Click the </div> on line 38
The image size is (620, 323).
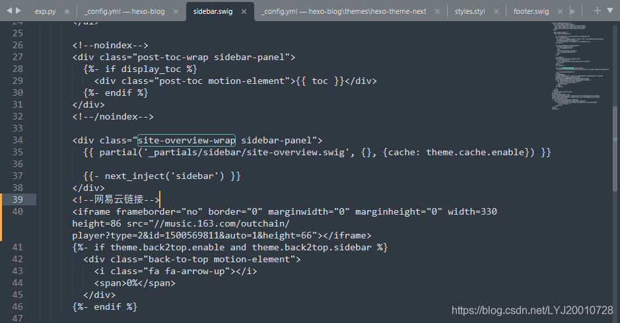[88, 188]
